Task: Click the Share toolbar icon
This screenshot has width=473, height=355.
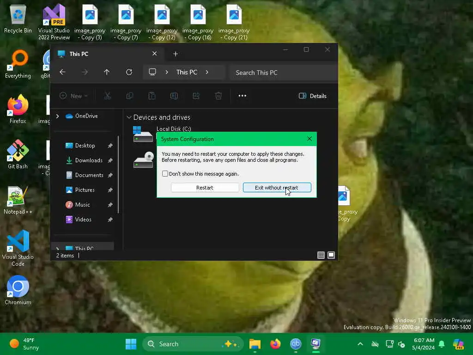Action: pyautogui.click(x=196, y=96)
